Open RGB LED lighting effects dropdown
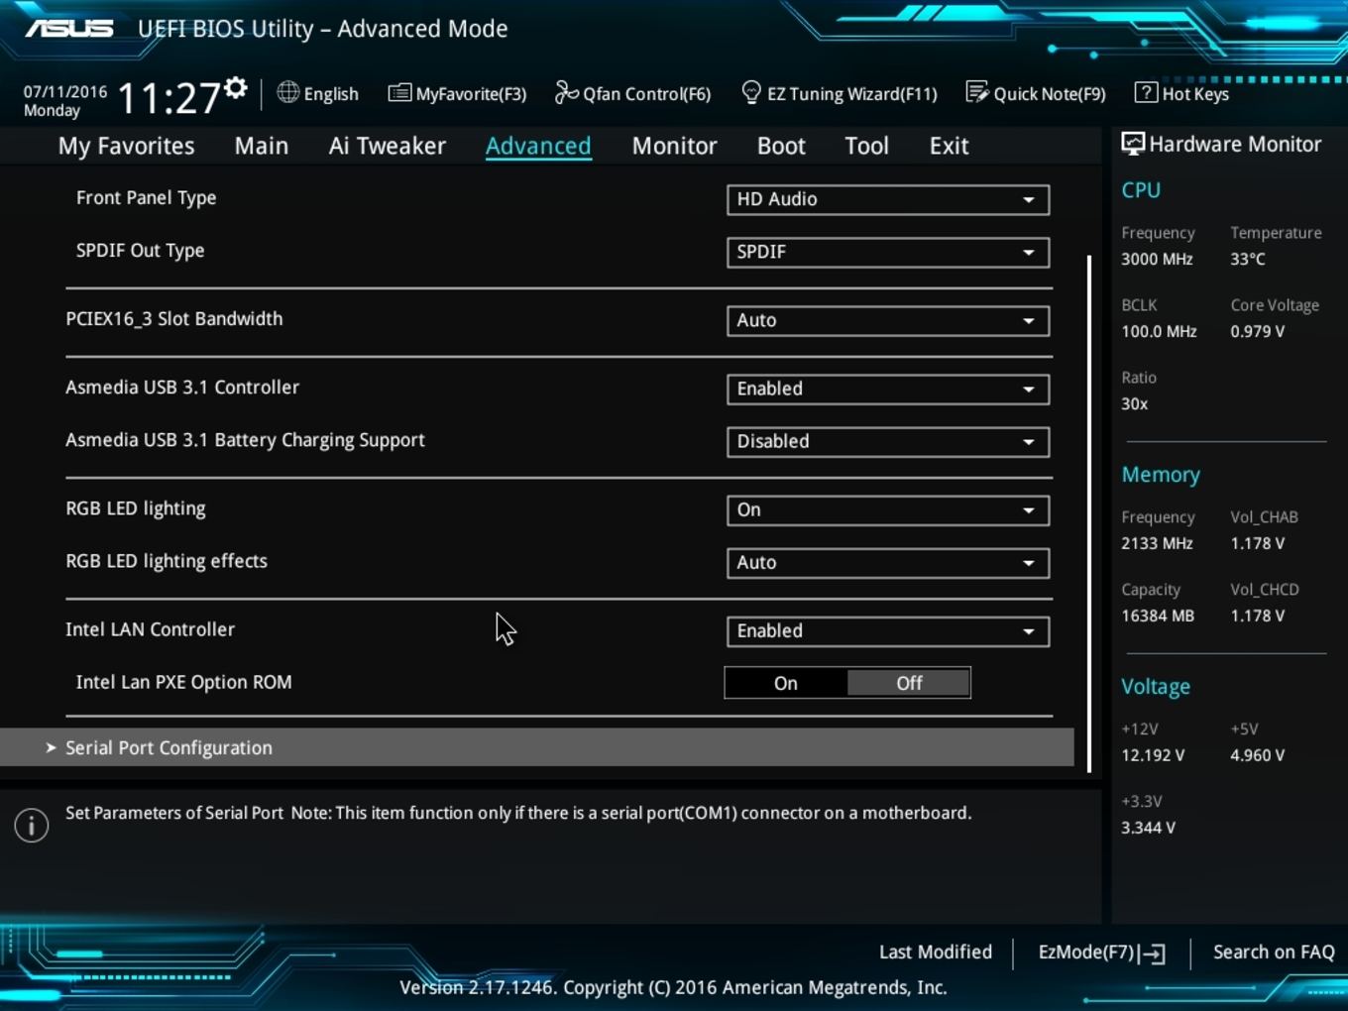This screenshot has width=1348, height=1011. (888, 562)
